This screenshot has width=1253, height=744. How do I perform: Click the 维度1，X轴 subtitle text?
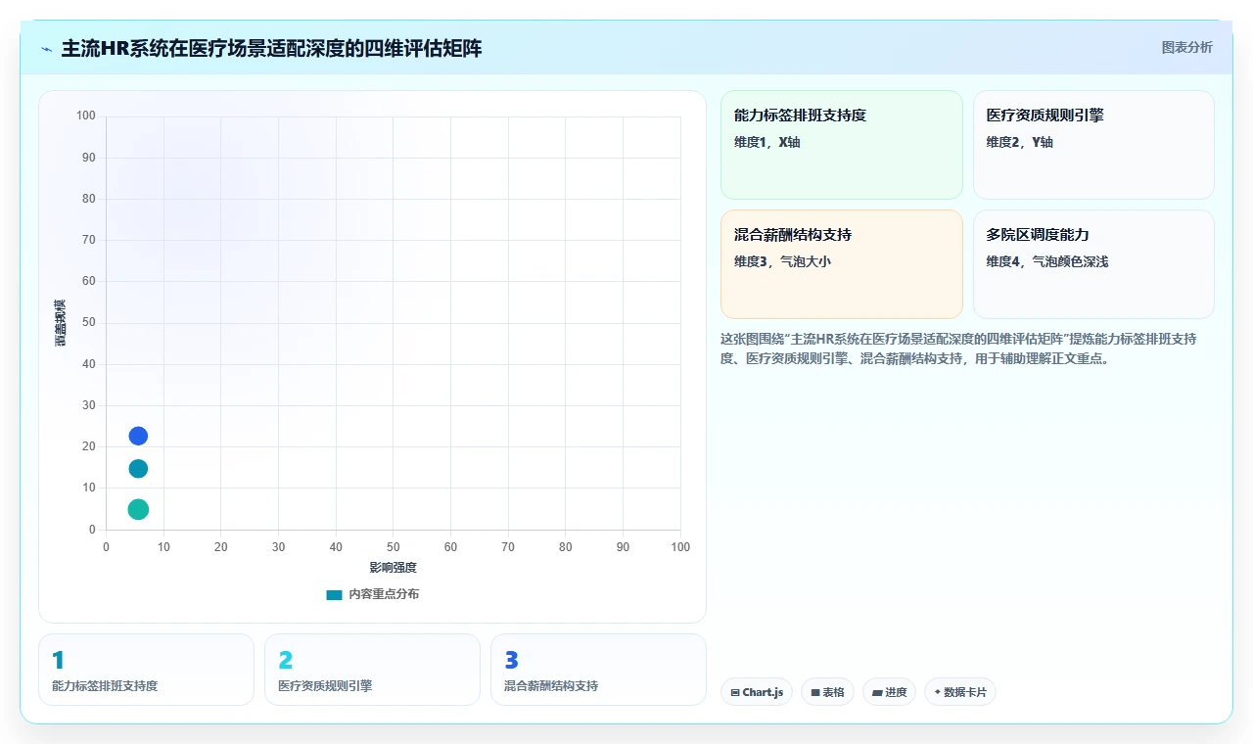tap(766, 142)
